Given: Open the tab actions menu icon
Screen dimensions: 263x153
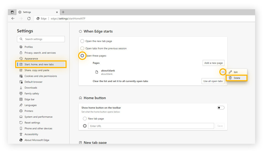Looking at the screenshot, I should pyautogui.click(x=12, y=12).
